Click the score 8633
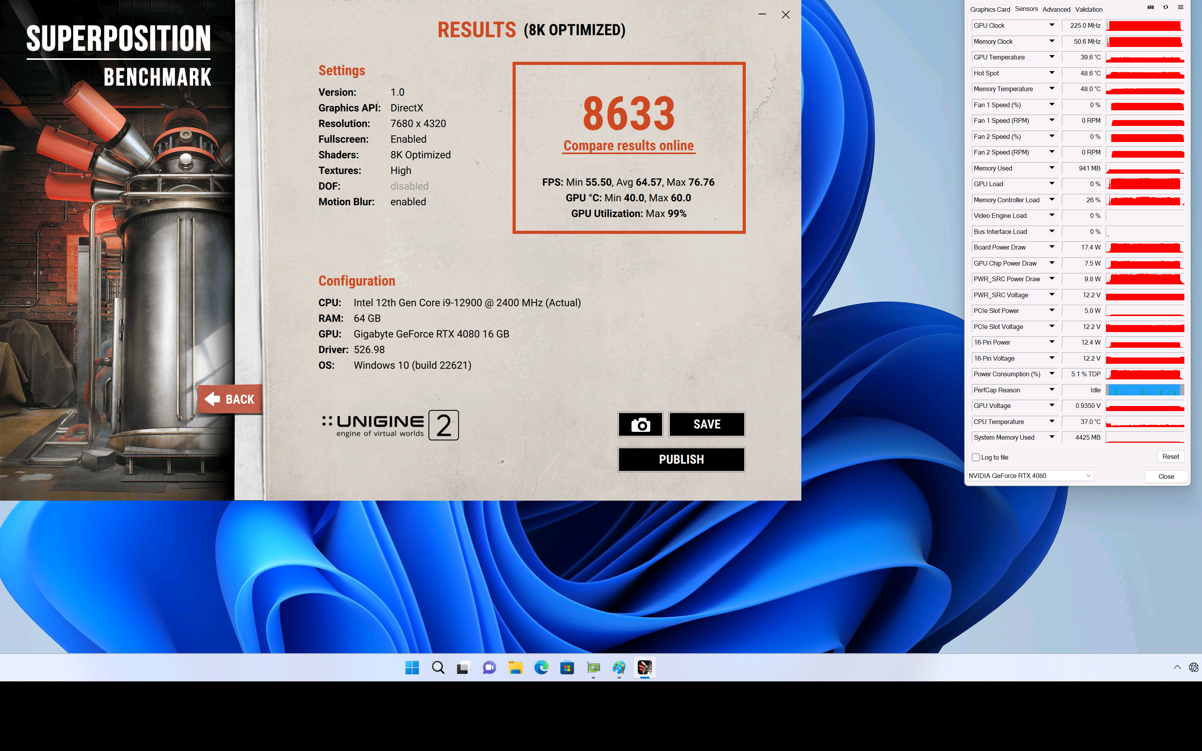 [x=629, y=114]
